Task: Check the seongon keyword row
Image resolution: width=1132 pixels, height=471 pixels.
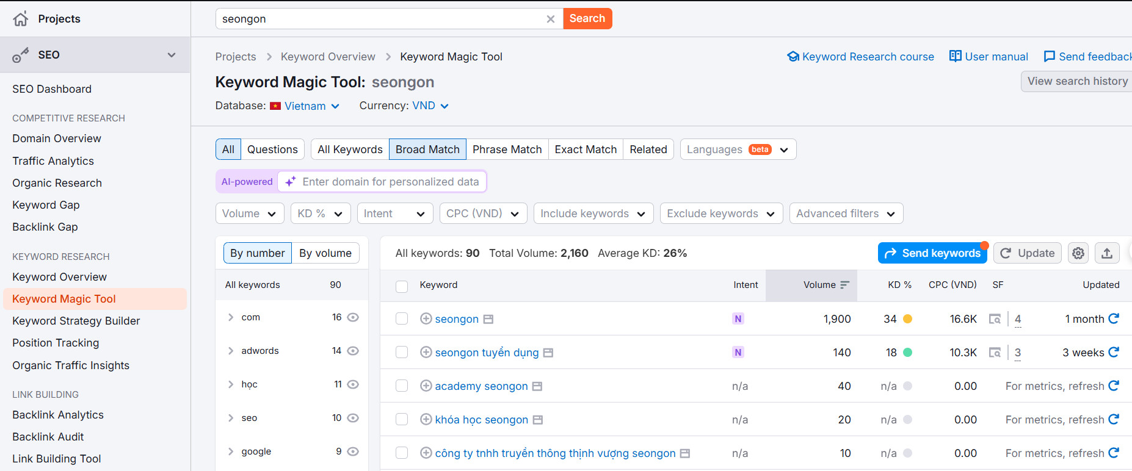Action: (402, 318)
